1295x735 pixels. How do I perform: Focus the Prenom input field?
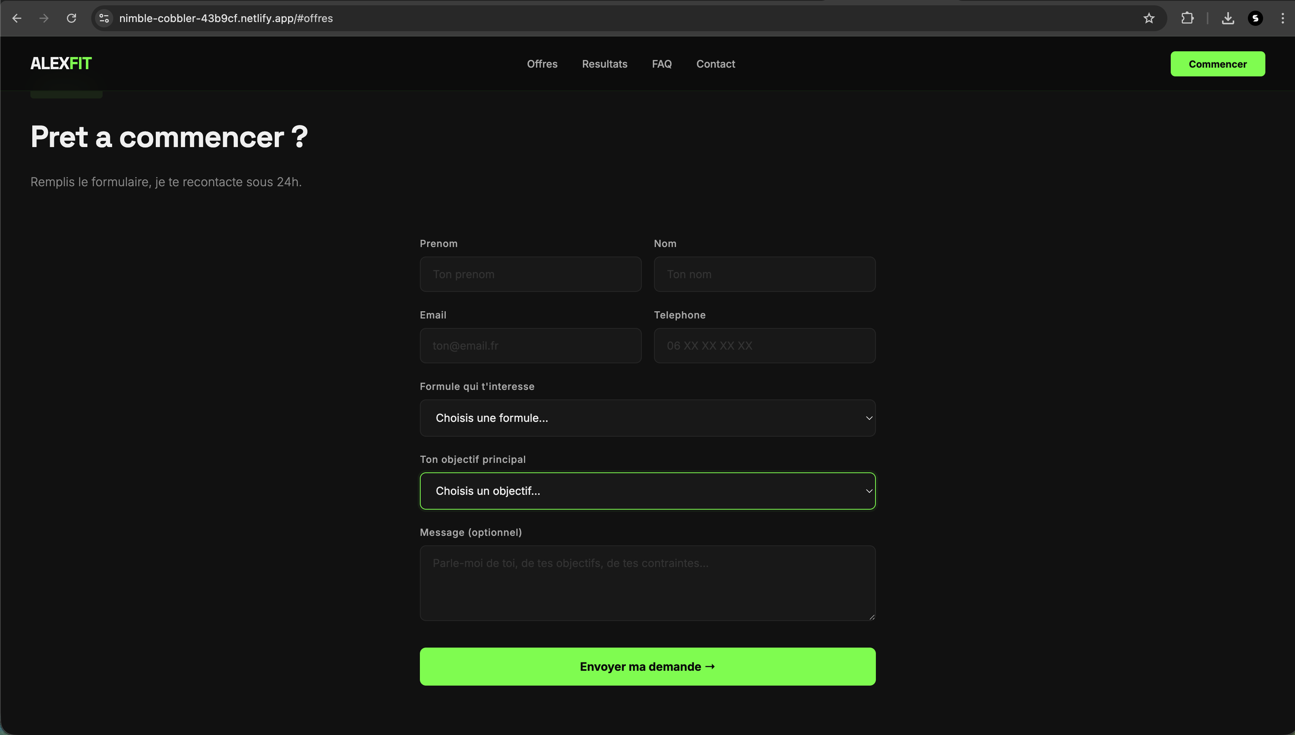pyautogui.click(x=530, y=274)
